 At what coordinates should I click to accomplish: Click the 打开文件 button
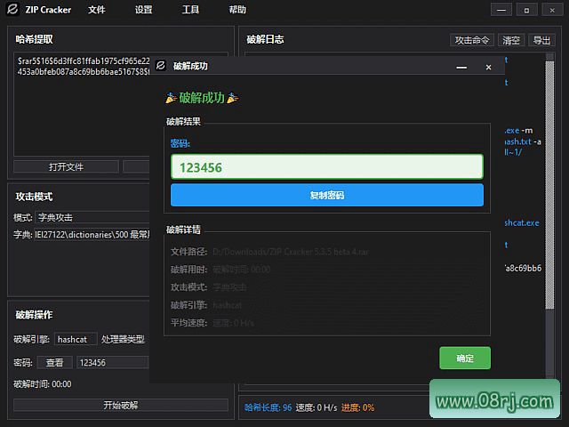66,166
